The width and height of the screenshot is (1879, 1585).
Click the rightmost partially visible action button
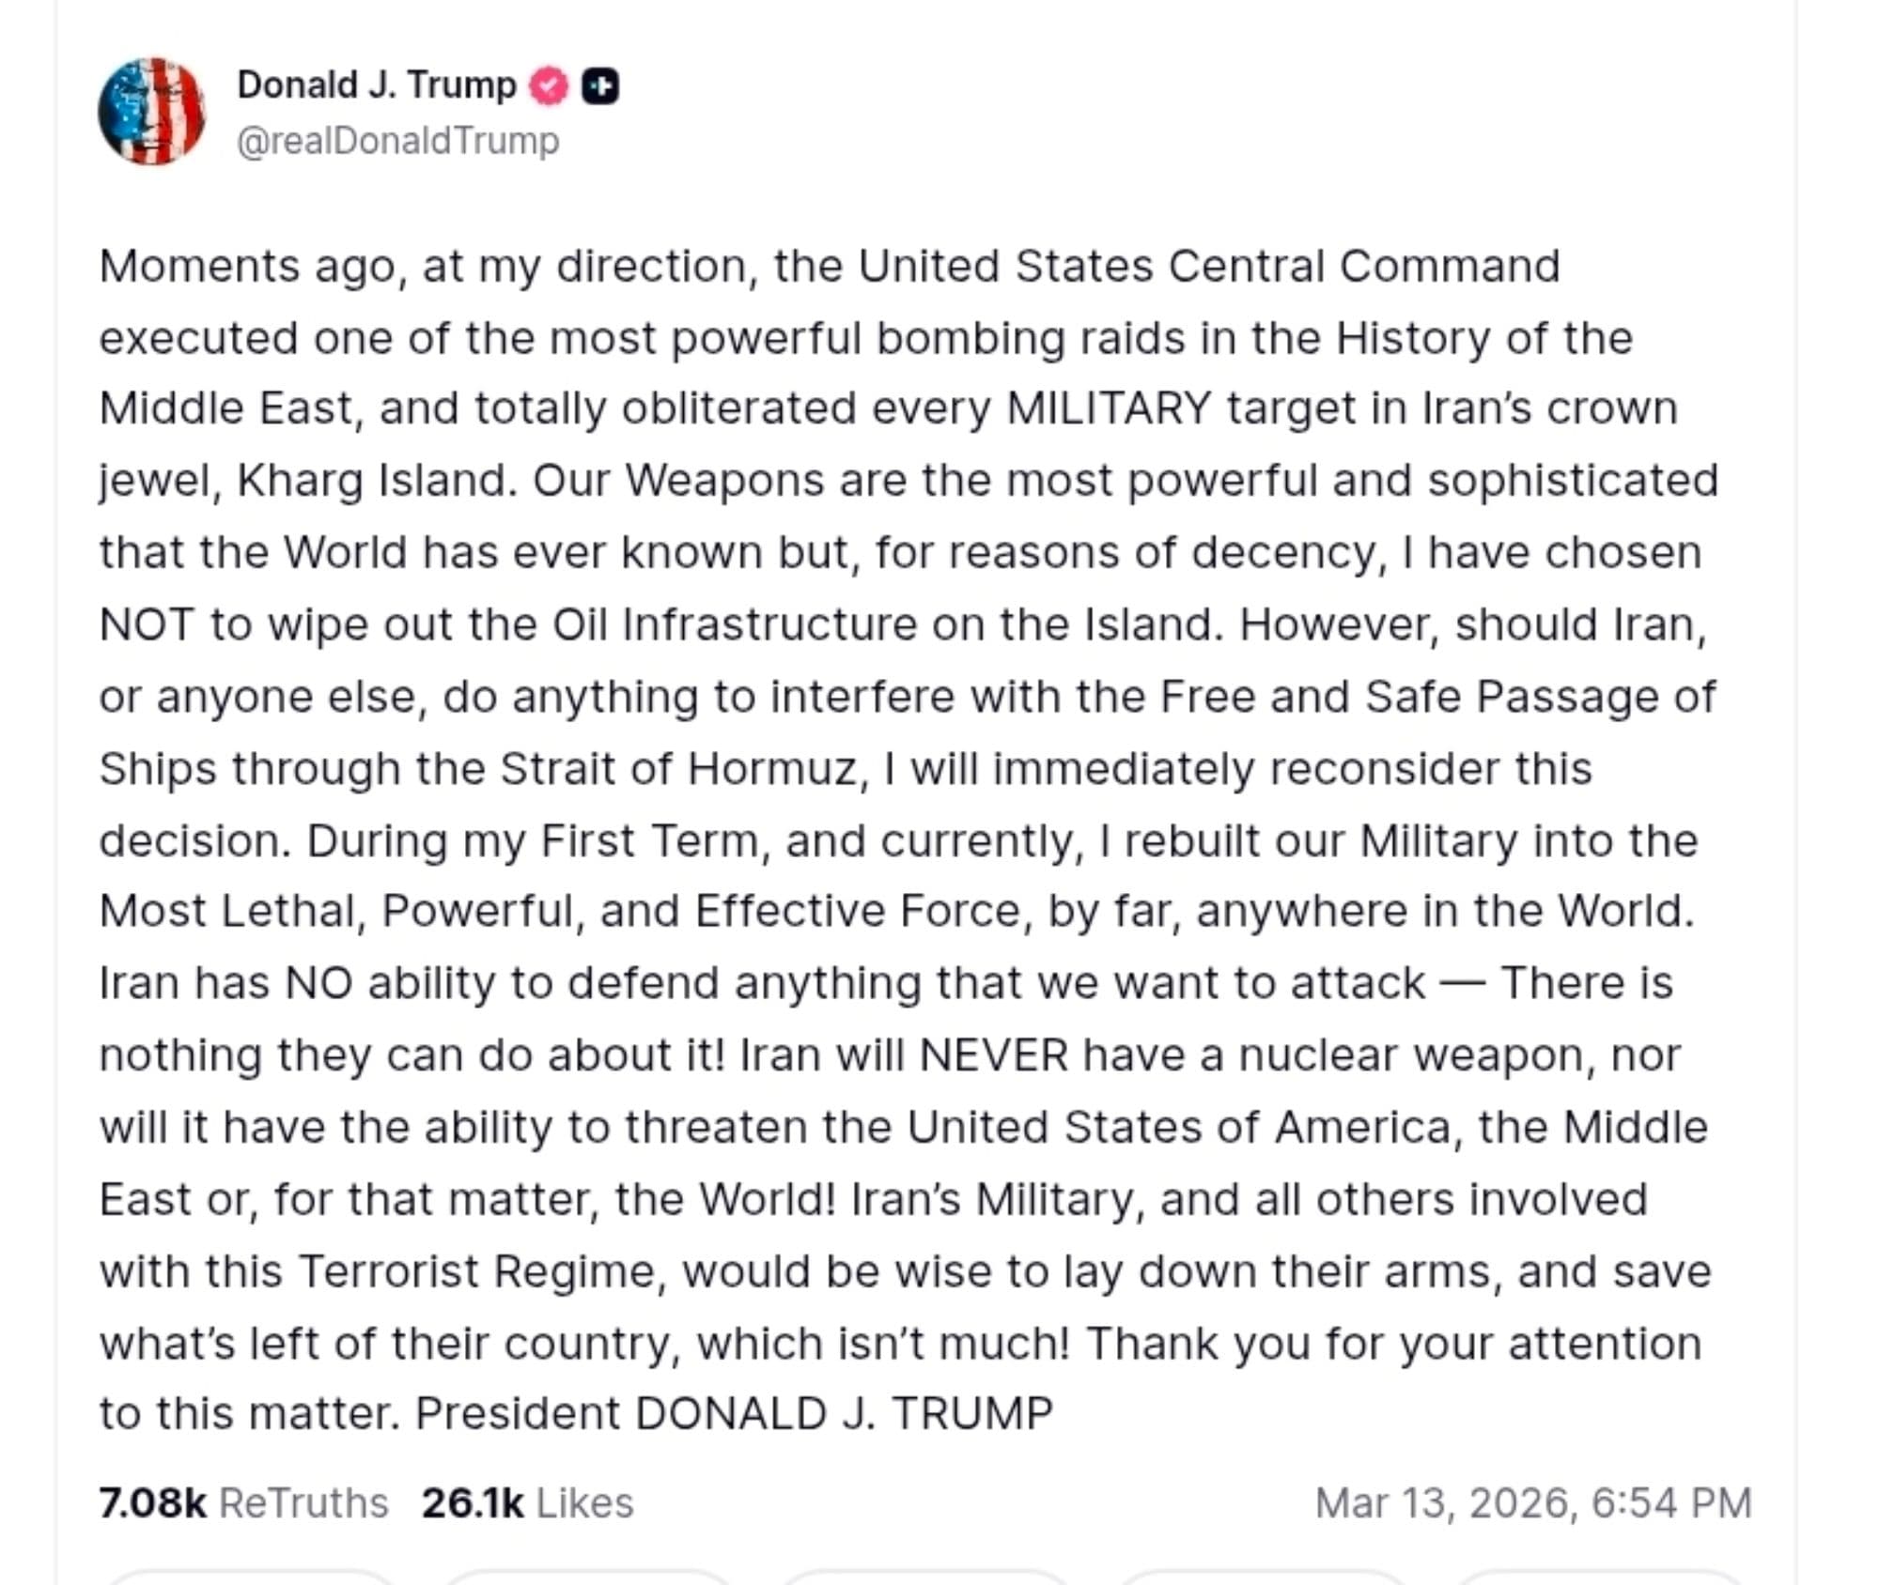pos(1599,1577)
